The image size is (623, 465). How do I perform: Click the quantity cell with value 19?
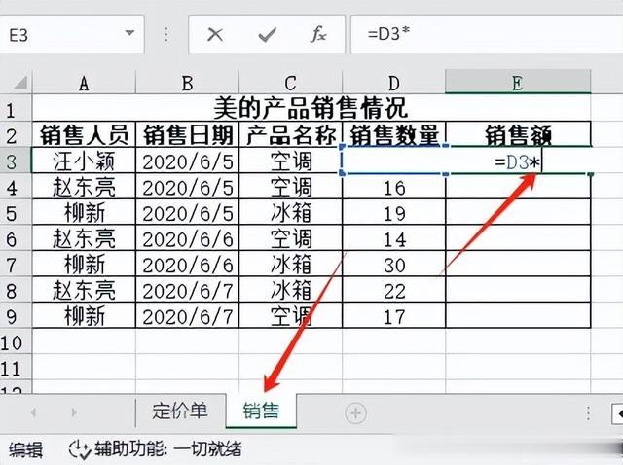(393, 213)
